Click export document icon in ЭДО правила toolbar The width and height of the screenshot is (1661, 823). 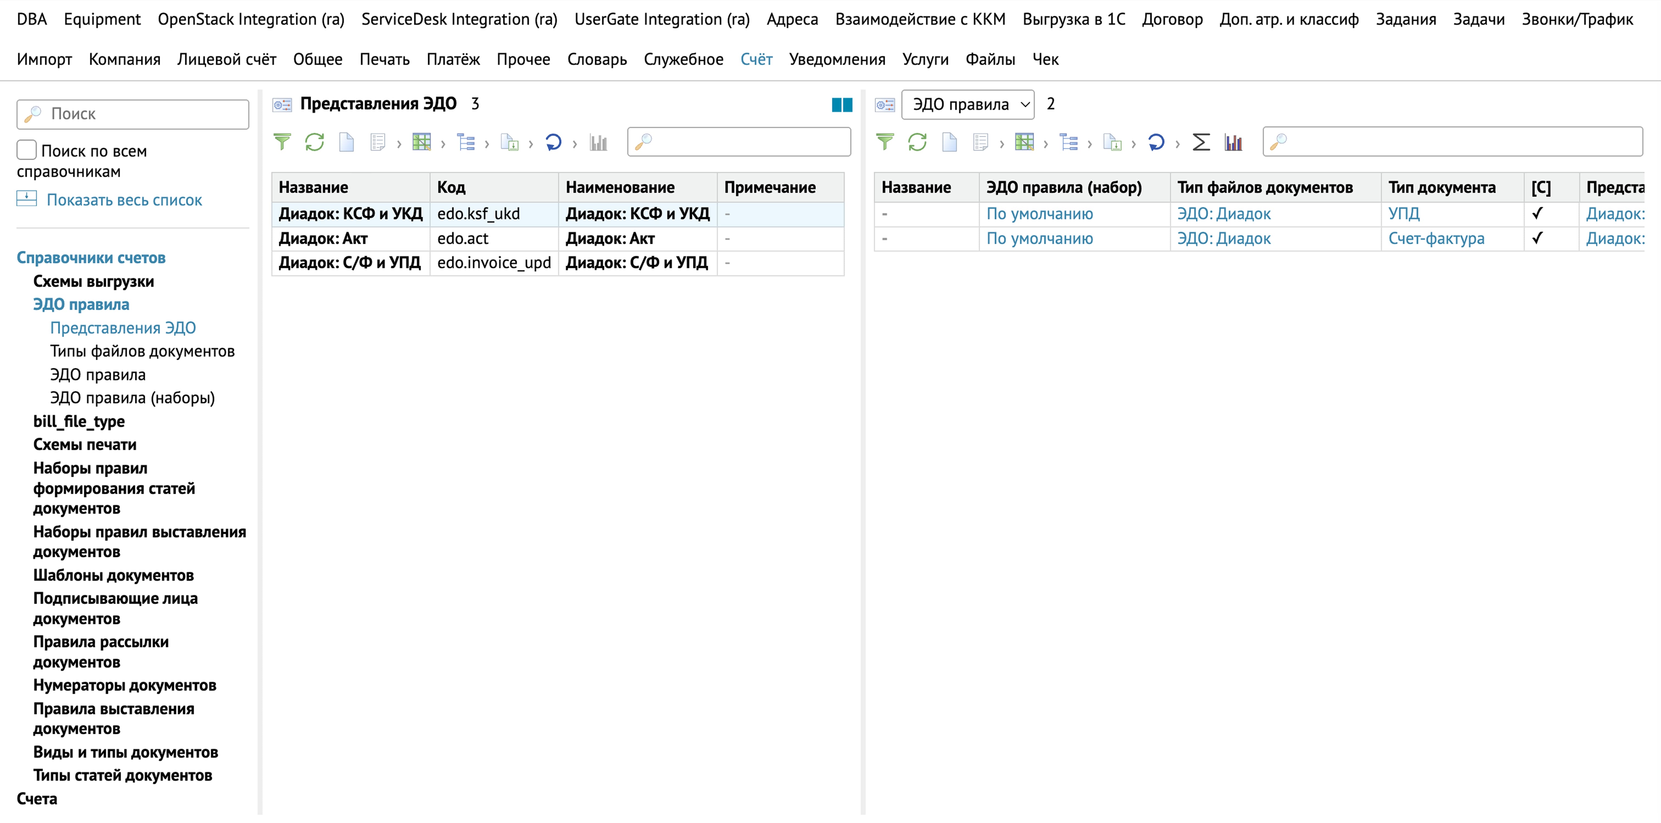[x=1112, y=142]
